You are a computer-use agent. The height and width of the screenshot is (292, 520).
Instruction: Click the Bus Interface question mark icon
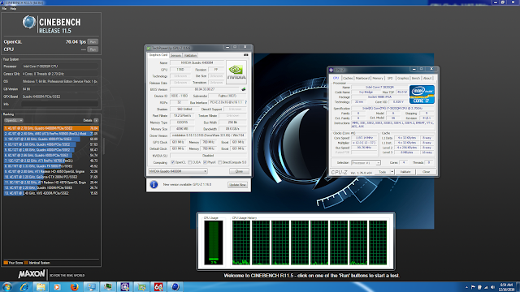point(245,102)
